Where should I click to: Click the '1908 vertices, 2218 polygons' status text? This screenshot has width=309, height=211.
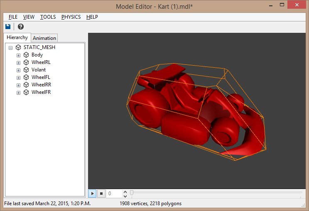click(151, 204)
